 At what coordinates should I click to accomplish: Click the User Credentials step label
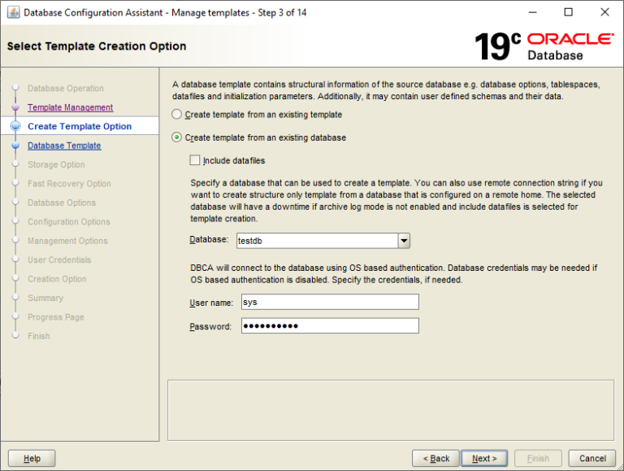click(x=59, y=259)
